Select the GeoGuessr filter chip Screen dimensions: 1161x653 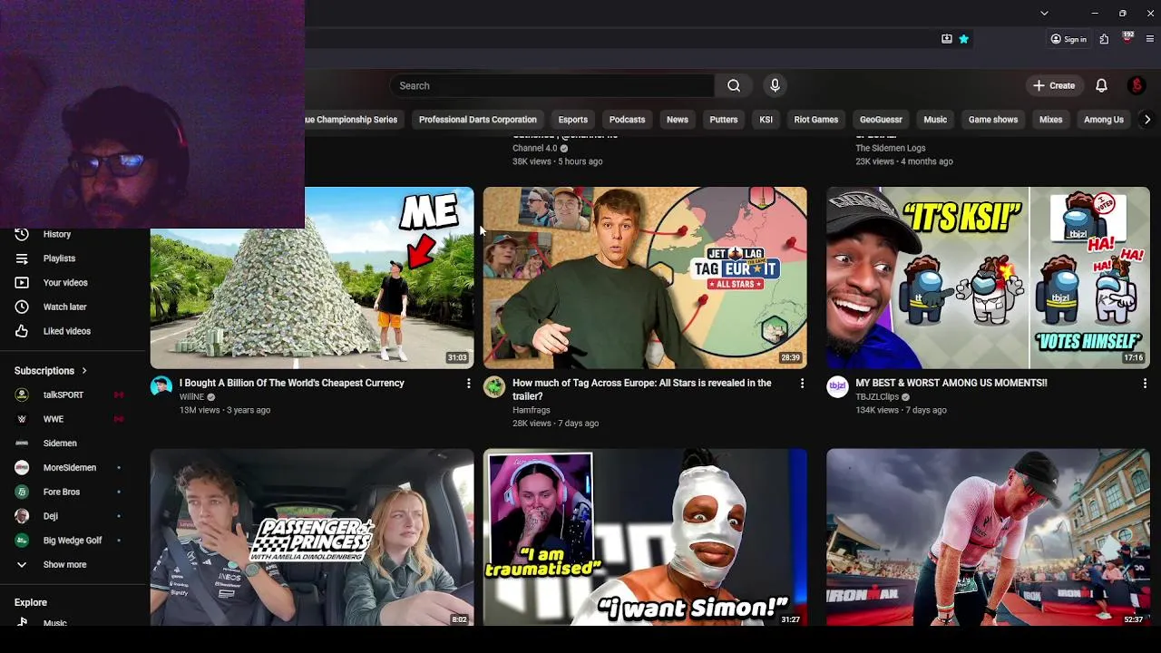[881, 120]
